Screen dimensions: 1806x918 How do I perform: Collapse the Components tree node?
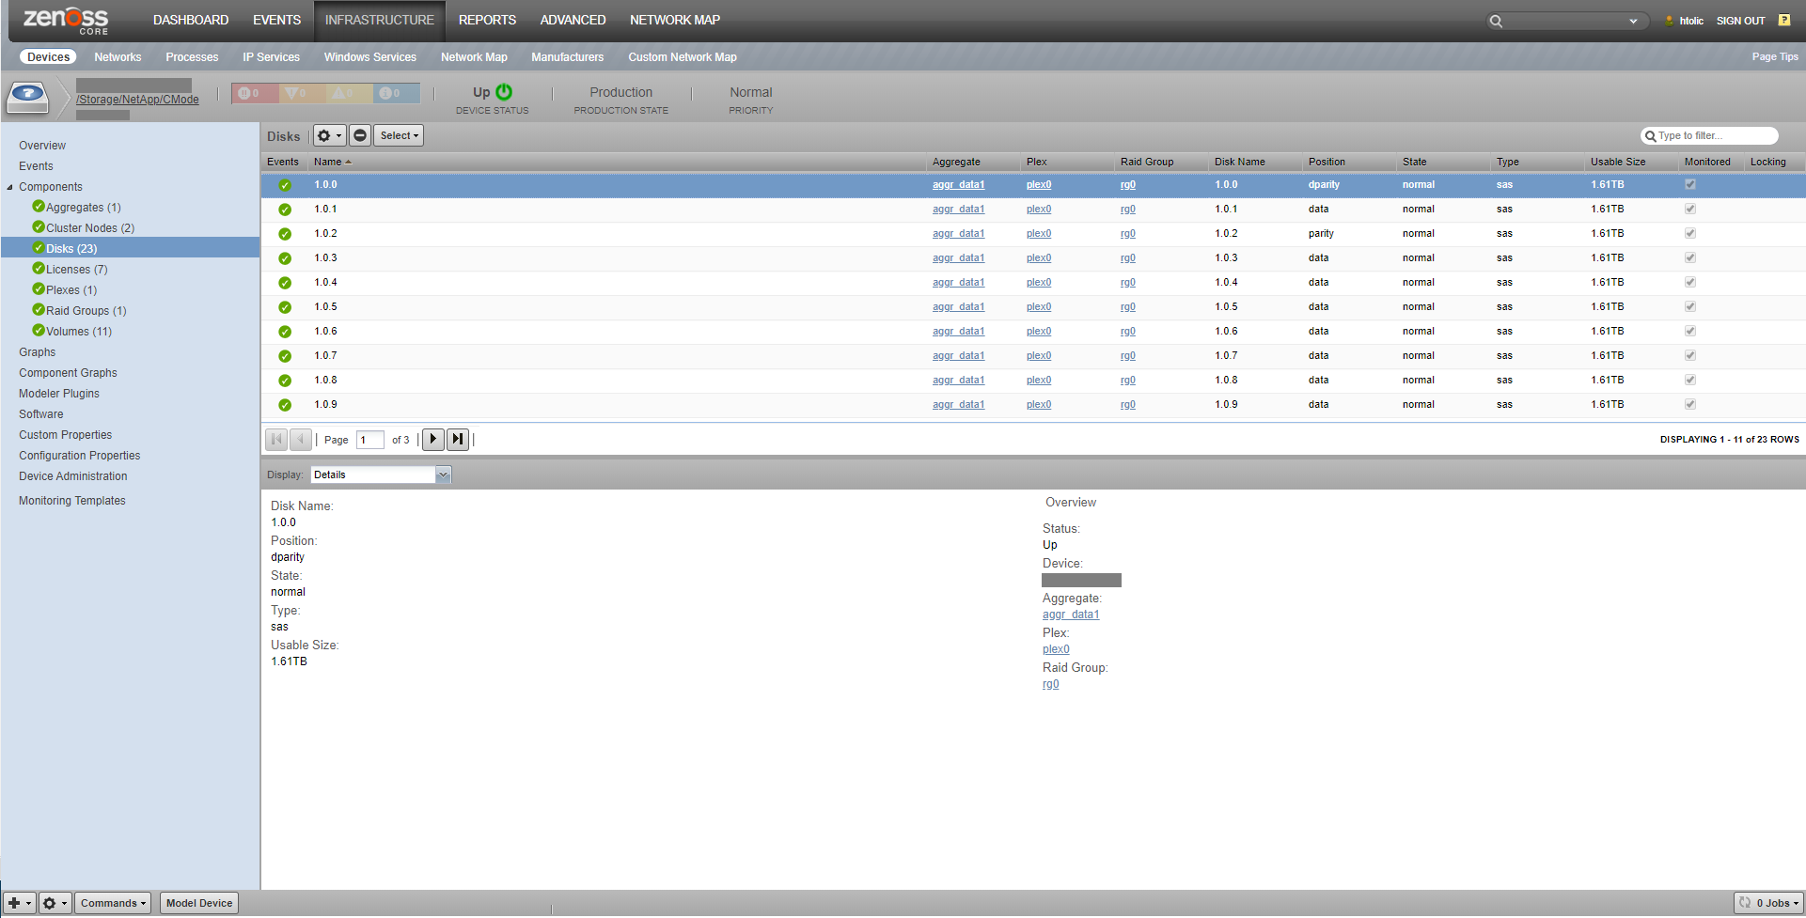[10, 187]
